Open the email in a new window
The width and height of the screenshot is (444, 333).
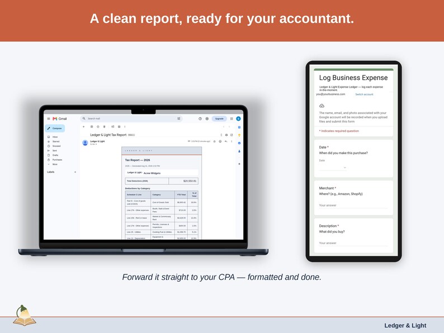point(232,135)
